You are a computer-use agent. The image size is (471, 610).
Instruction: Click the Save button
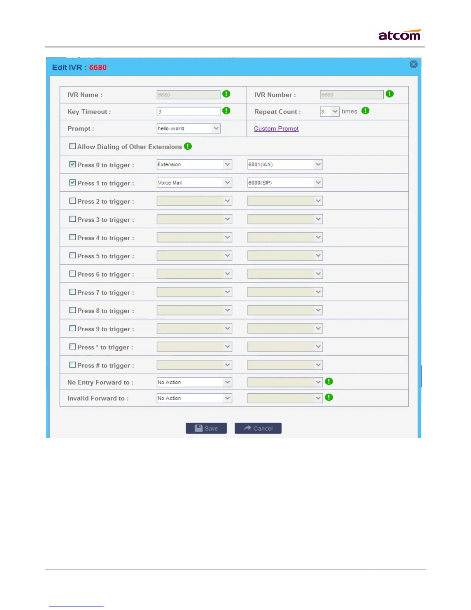[x=206, y=428]
